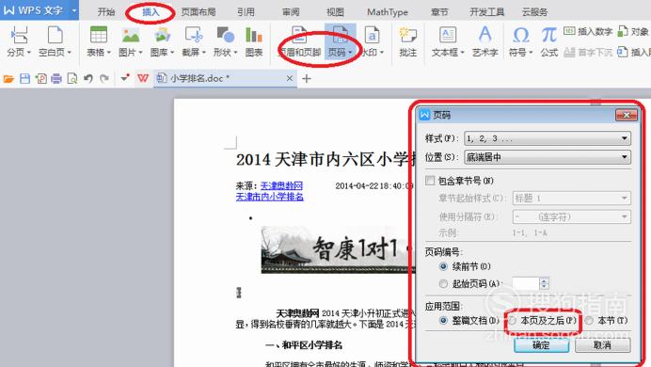Image resolution: width=651 pixels, height=367 pixels.
Task: Open the MathType tab
Action: click(x=388, y=12)
